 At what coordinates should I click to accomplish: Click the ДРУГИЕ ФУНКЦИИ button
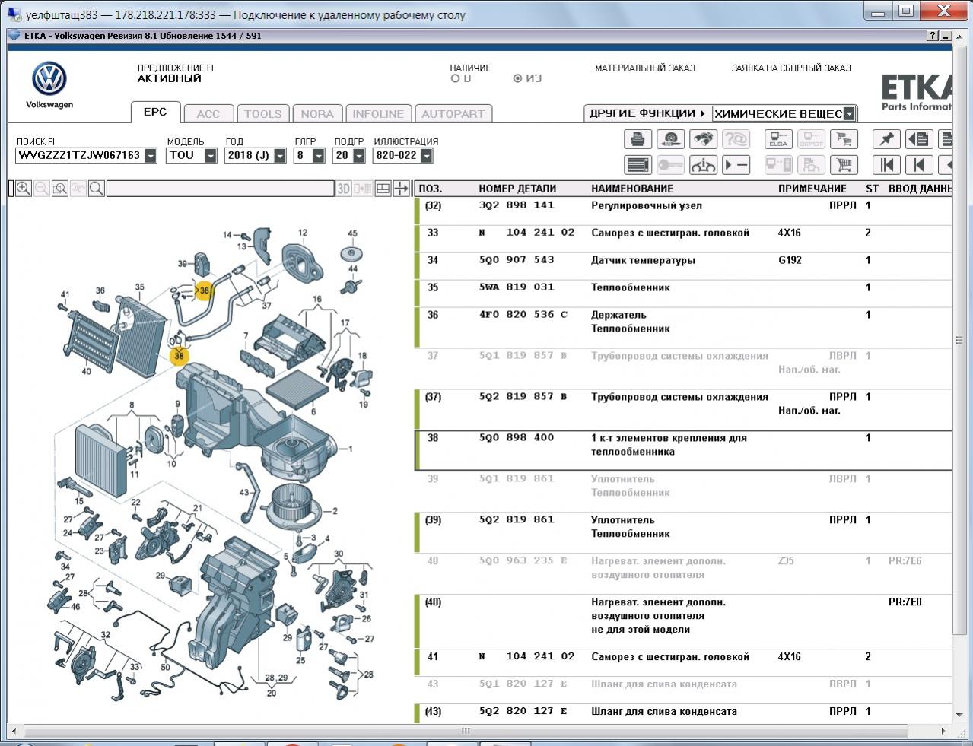(647, 113)
